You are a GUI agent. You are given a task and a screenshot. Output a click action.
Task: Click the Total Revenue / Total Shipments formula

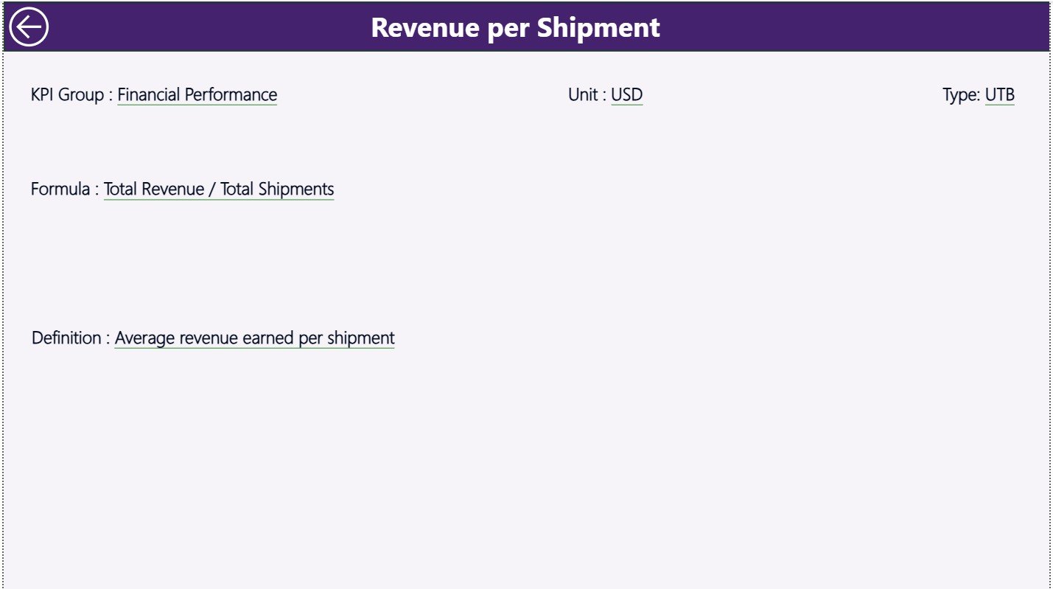219,189
